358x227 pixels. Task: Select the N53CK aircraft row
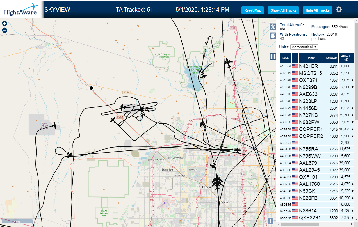[317, 191]
